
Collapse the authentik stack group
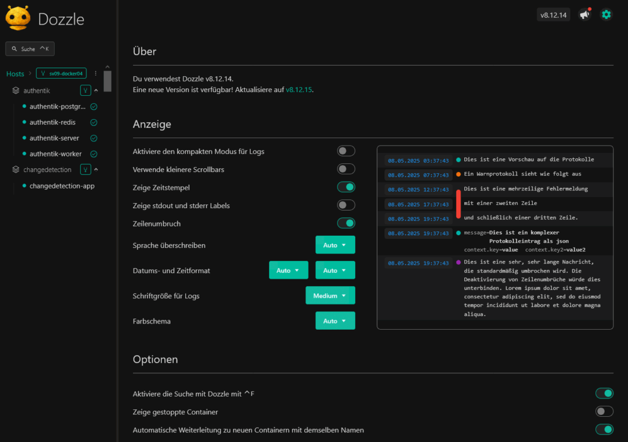(96, 91)
